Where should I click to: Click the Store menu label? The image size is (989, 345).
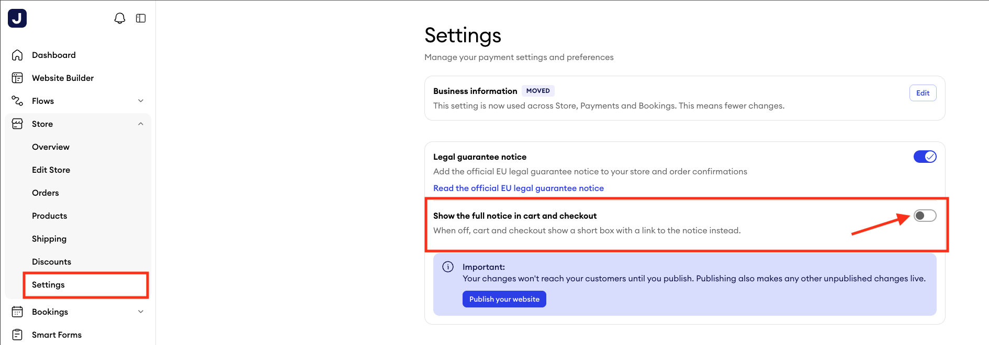tap(42, 124)
